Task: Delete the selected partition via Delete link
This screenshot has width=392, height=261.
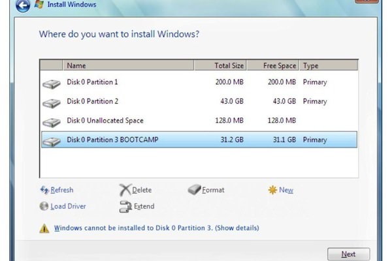Action: point(142,190)
